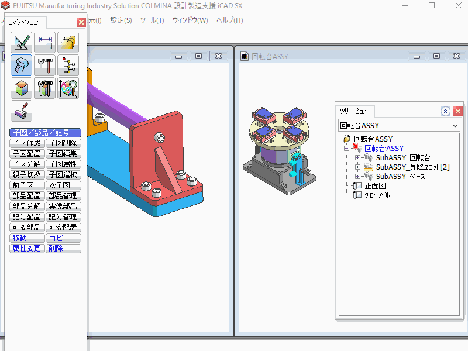Open the ツール(T) menu

coord(152,20)
